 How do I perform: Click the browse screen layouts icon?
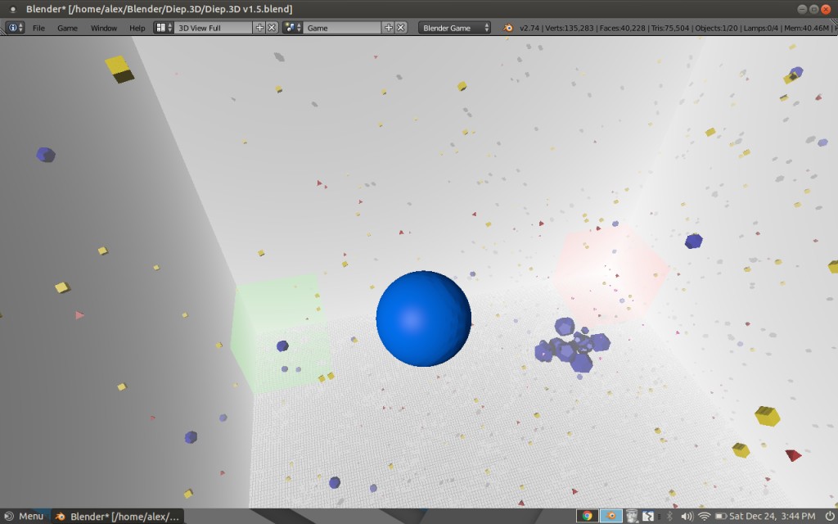click(160, 27)
